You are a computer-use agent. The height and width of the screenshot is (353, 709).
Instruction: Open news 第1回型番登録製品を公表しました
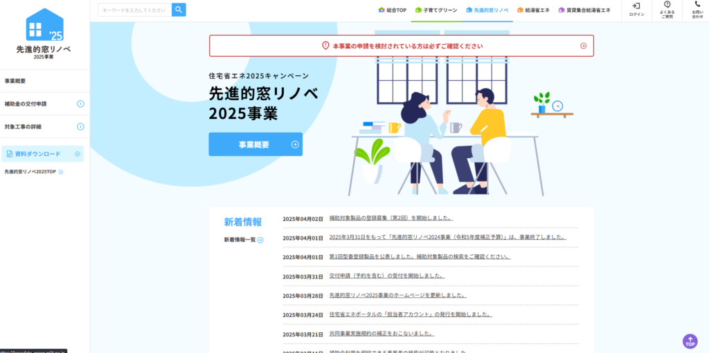pyautogui.click(x=420, y=256)
